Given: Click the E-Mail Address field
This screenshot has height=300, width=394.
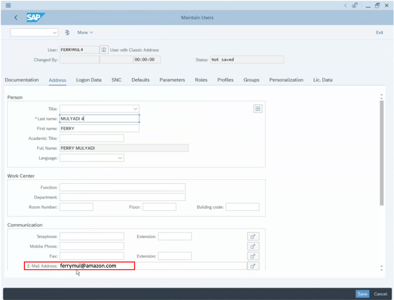Looking at the screenshot, I should tap(153, 266).
